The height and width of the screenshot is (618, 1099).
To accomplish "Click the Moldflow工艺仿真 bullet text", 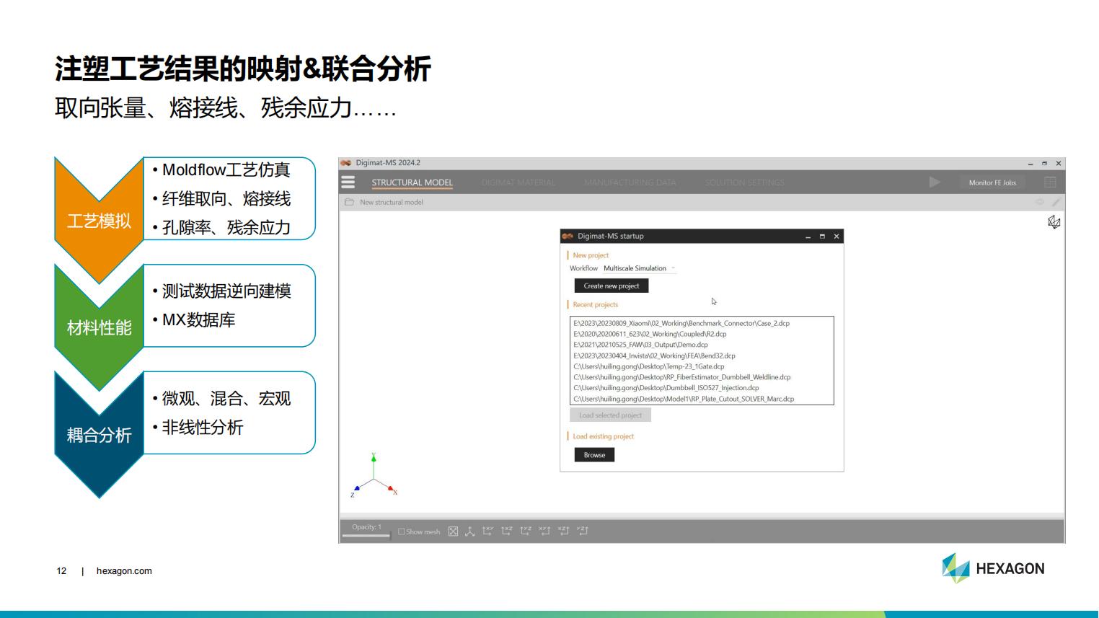I will click(x=226, y=170).
